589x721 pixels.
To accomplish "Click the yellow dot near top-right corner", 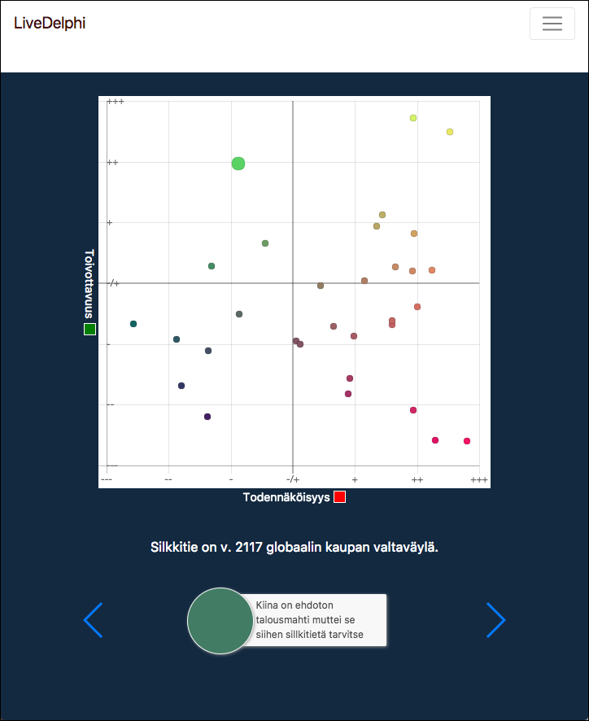I will coord(450,132).
